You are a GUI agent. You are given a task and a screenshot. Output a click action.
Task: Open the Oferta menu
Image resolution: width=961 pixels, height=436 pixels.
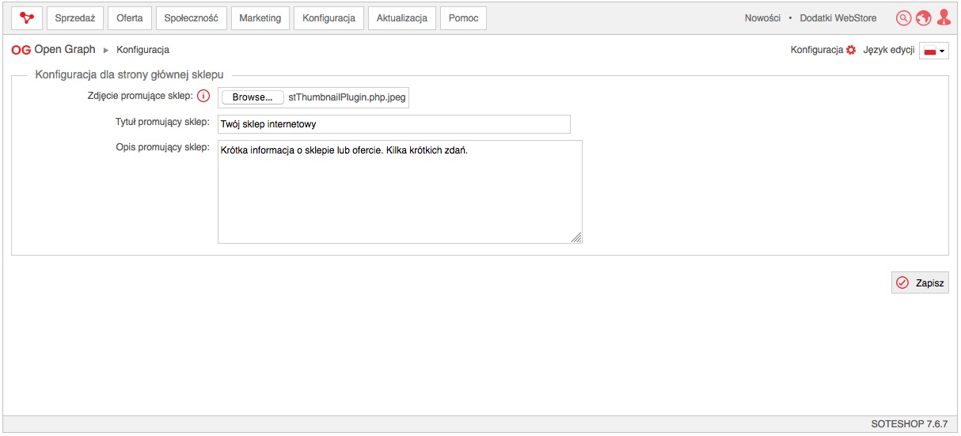pos(129,18)
